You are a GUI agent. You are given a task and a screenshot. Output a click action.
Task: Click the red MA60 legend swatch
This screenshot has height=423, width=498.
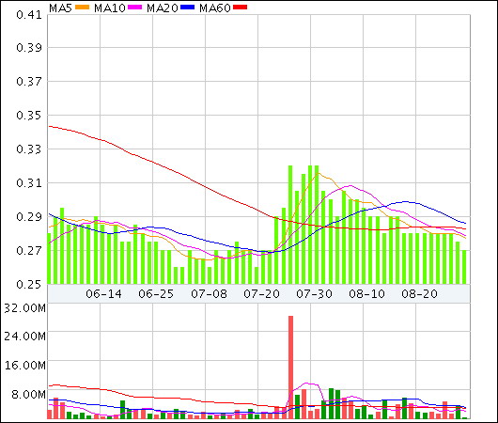[241, 8]
